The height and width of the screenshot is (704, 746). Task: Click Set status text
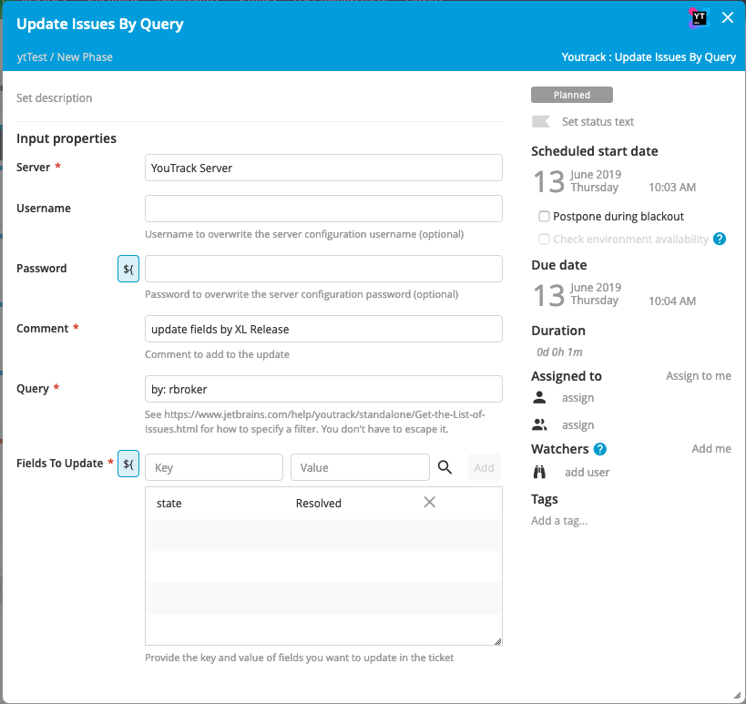(598, 122)
